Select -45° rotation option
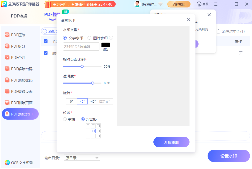Image resolution: width=252 pixels, height=169 pixels. pos(93,101)
